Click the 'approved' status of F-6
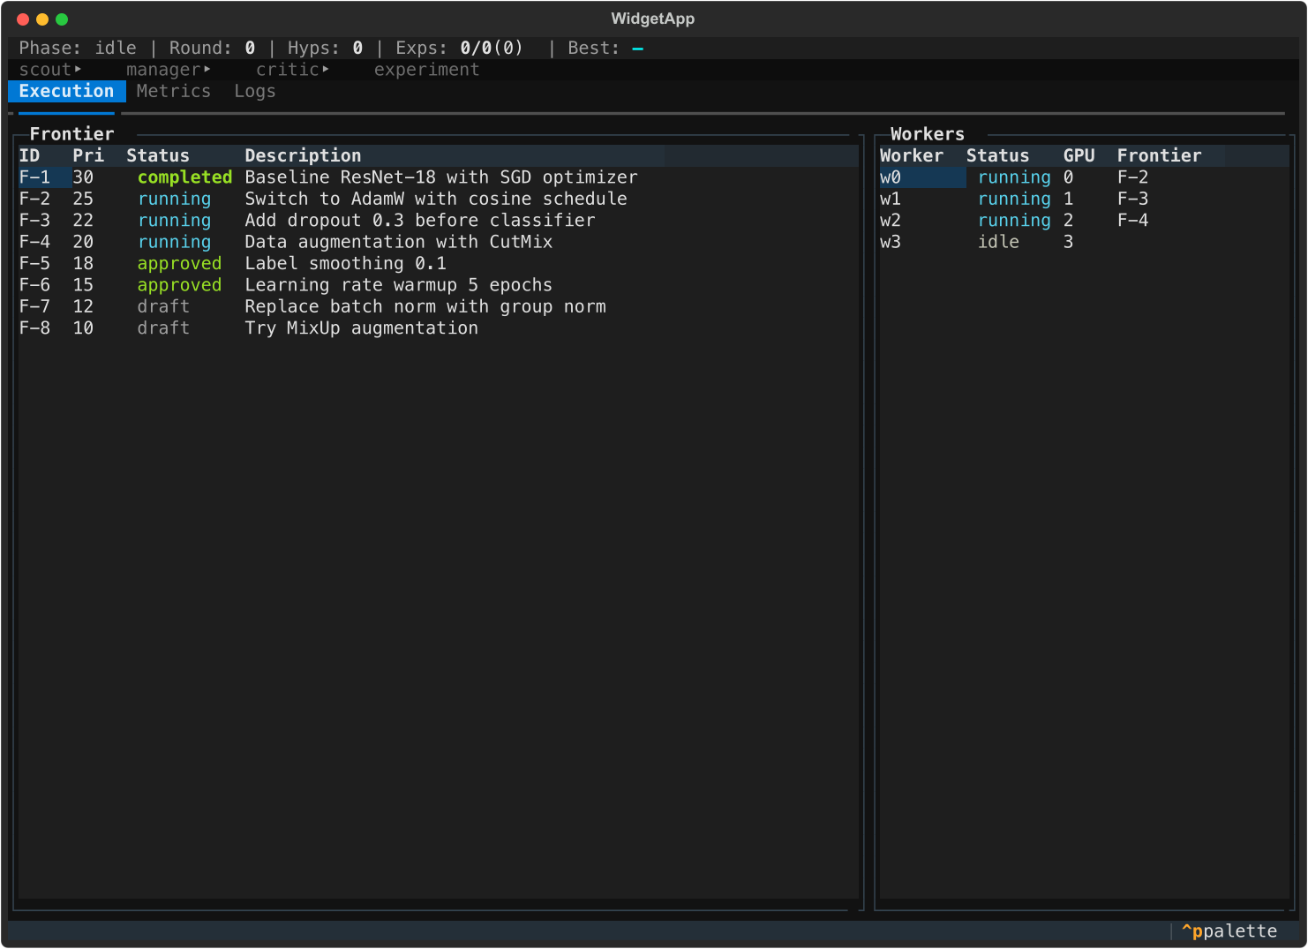1308x949 pixels. click(179, 285)
